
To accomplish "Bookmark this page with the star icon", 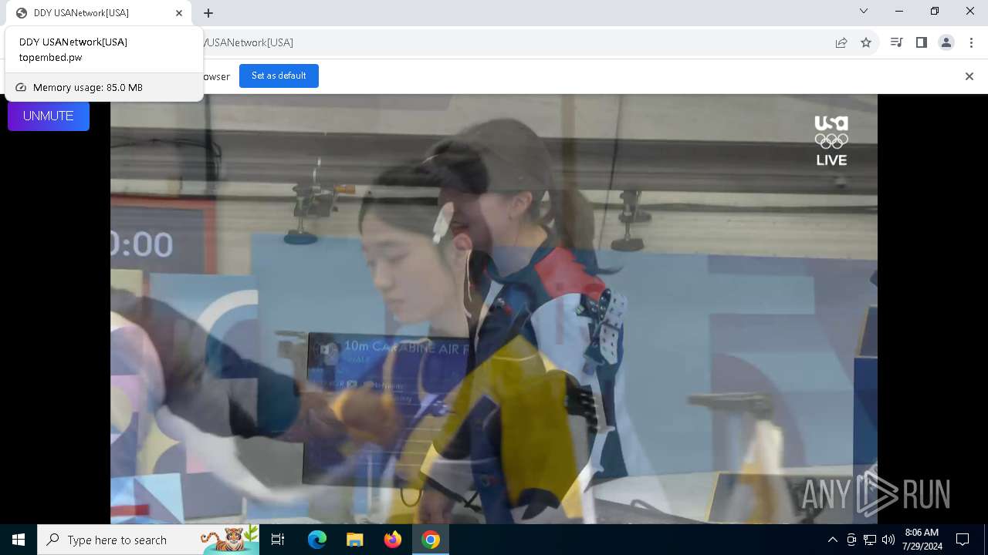I will [x=866, y=42].
